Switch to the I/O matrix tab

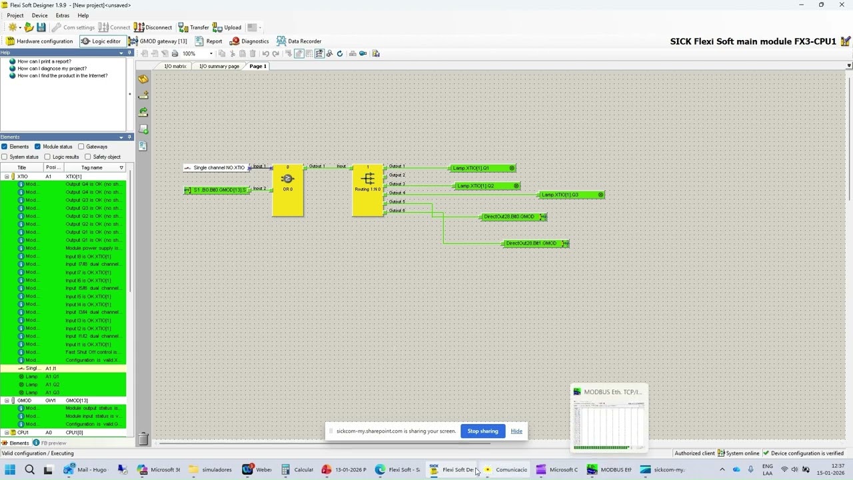coord(175,66)
